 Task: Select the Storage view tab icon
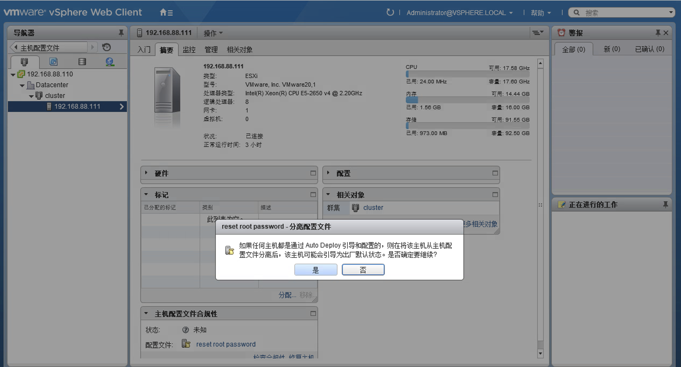pyautogui.click(x=82, y=62)
